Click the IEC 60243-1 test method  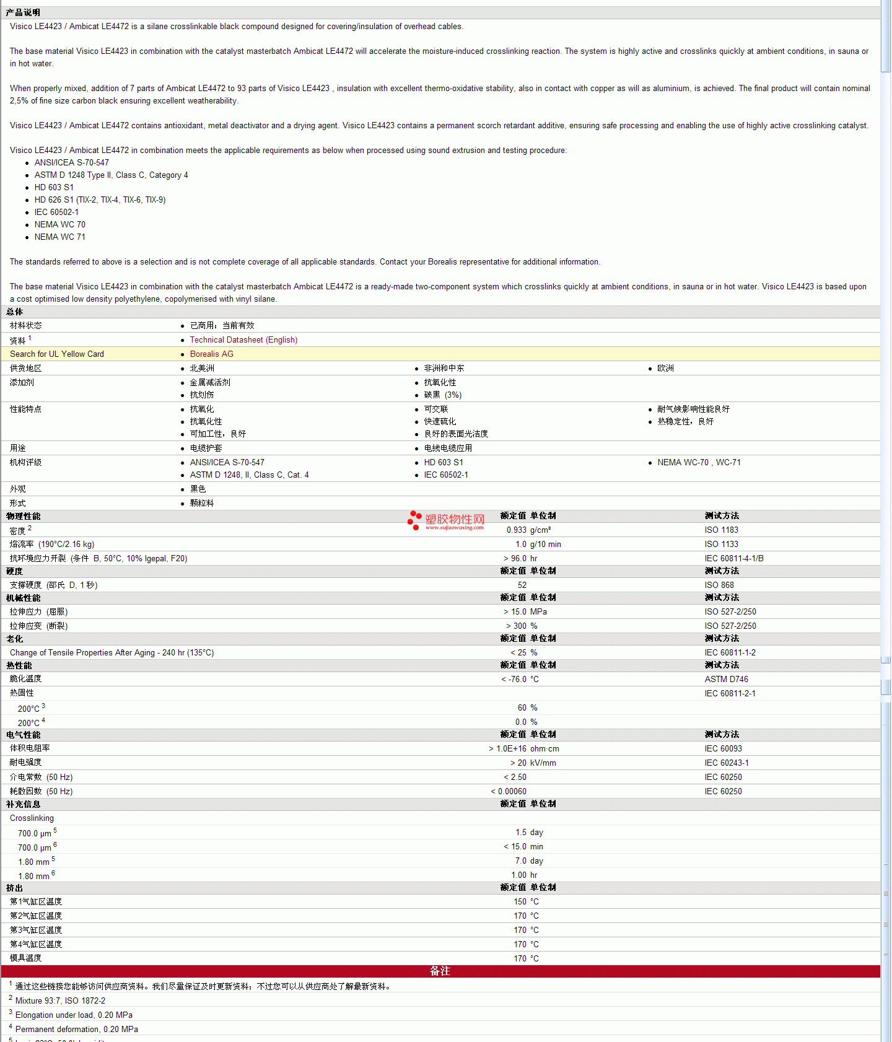pyautogui.click(x=727, y=763)
